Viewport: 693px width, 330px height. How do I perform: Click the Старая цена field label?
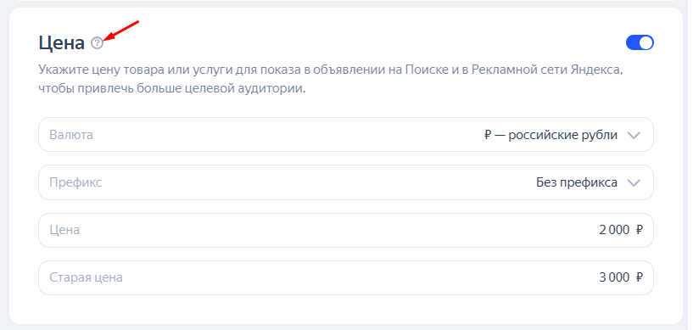coord(87,277)
